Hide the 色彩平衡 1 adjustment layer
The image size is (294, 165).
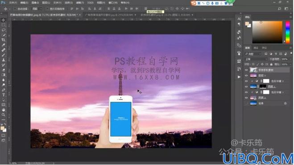coord(246,92)
